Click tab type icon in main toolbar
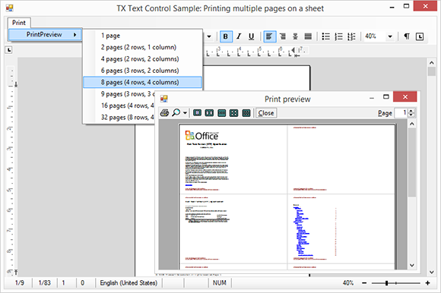Screen dimensions: 441x293 [x=420, y=36]
